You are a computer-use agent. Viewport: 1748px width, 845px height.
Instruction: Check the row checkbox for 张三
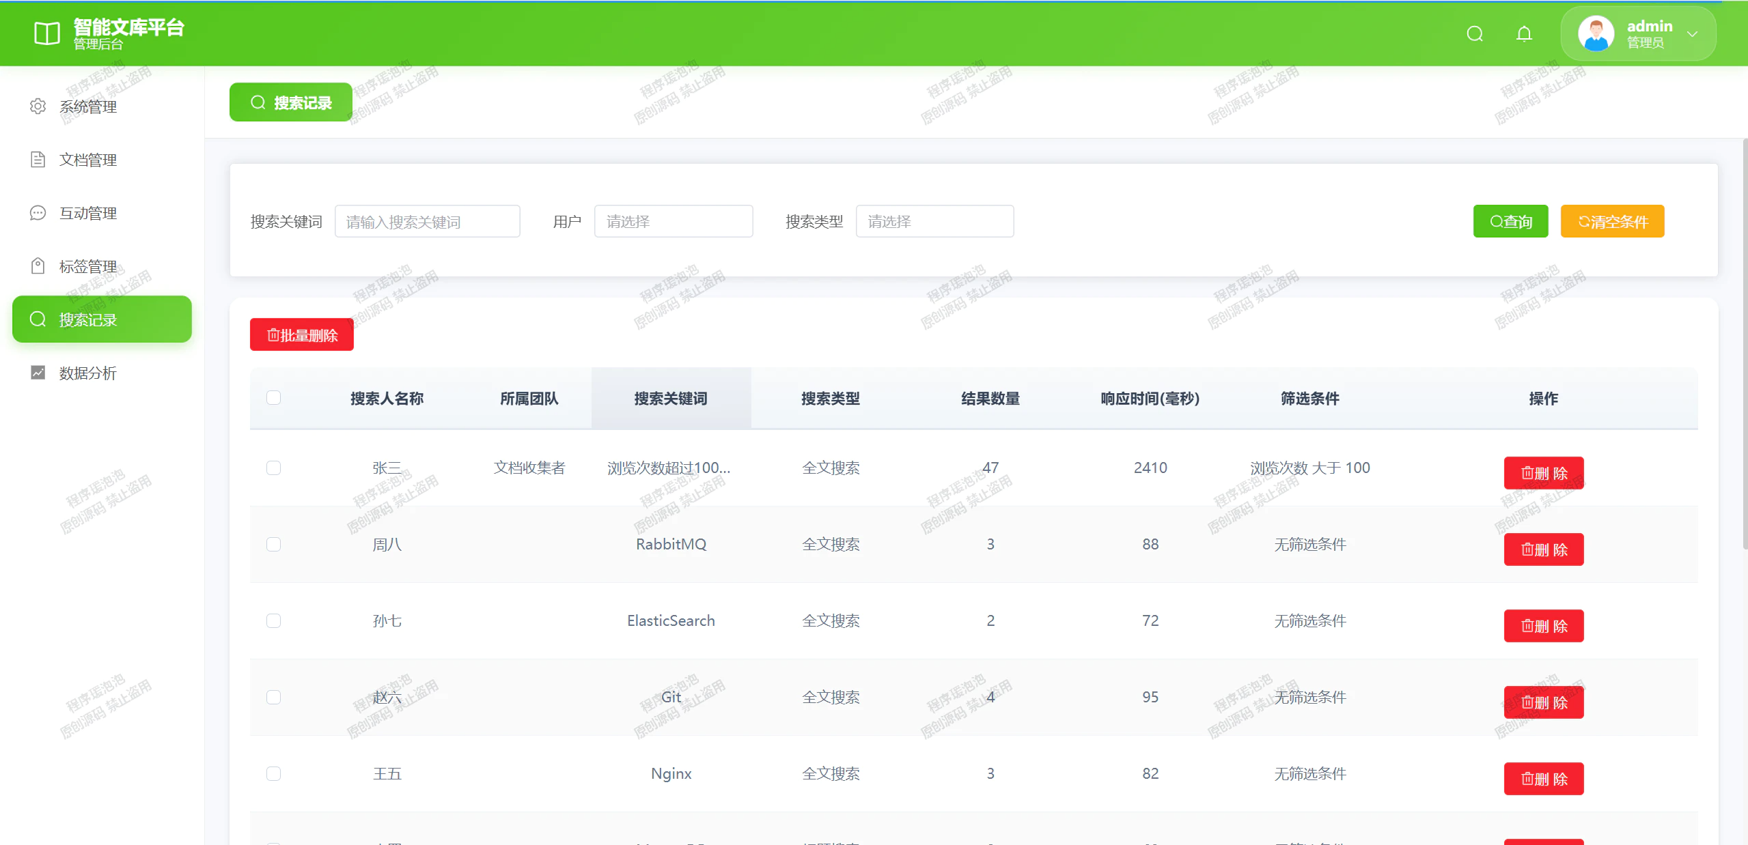pyautogui.click(x=273, y=468)
